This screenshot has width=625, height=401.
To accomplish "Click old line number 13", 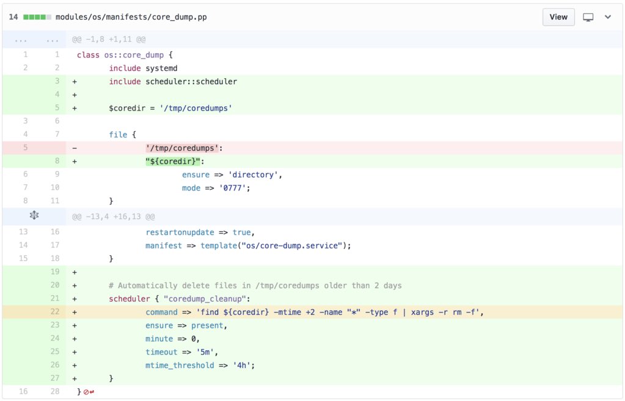I will pyautogui.click(x=23, y=232).
